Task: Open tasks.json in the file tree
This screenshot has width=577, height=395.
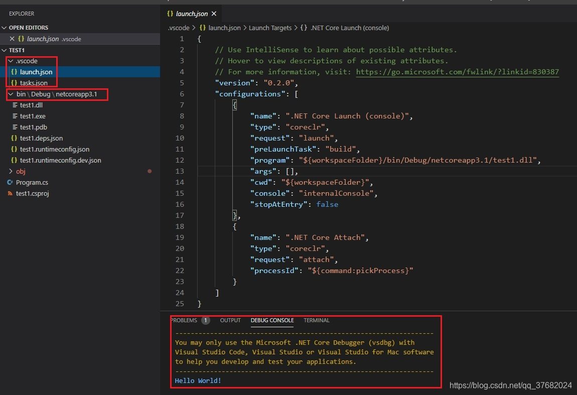Action: click(34, 83)
